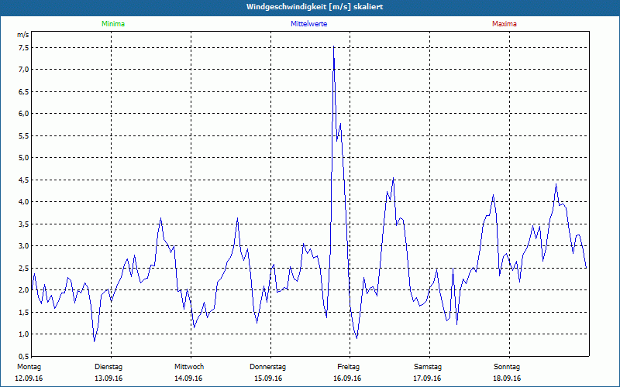Click the 1,5 y-axis value
The image size is (620, 387).
tap(24, 313)
